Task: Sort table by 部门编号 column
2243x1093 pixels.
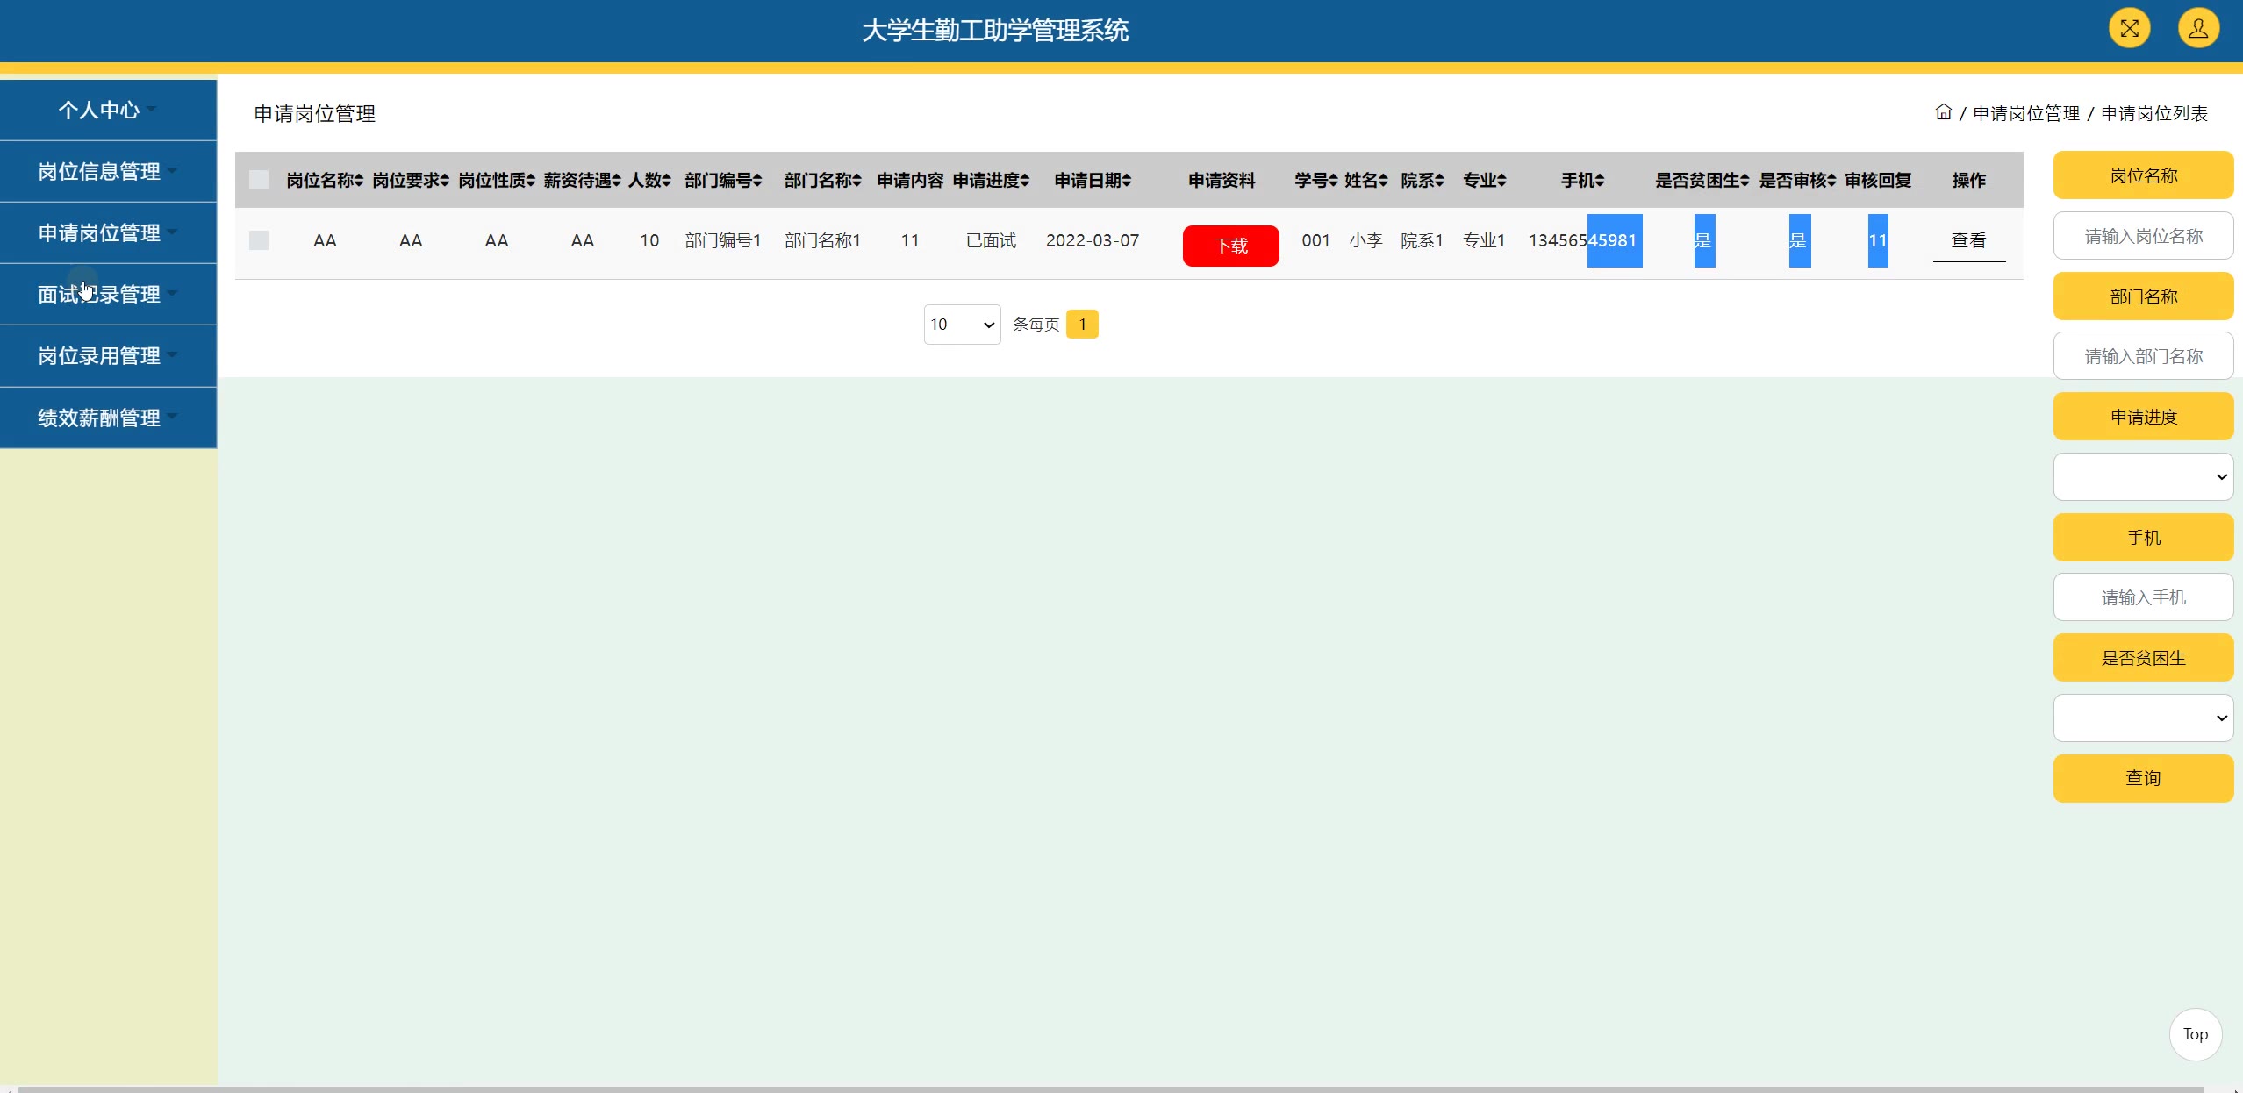Action: [723, 180]
